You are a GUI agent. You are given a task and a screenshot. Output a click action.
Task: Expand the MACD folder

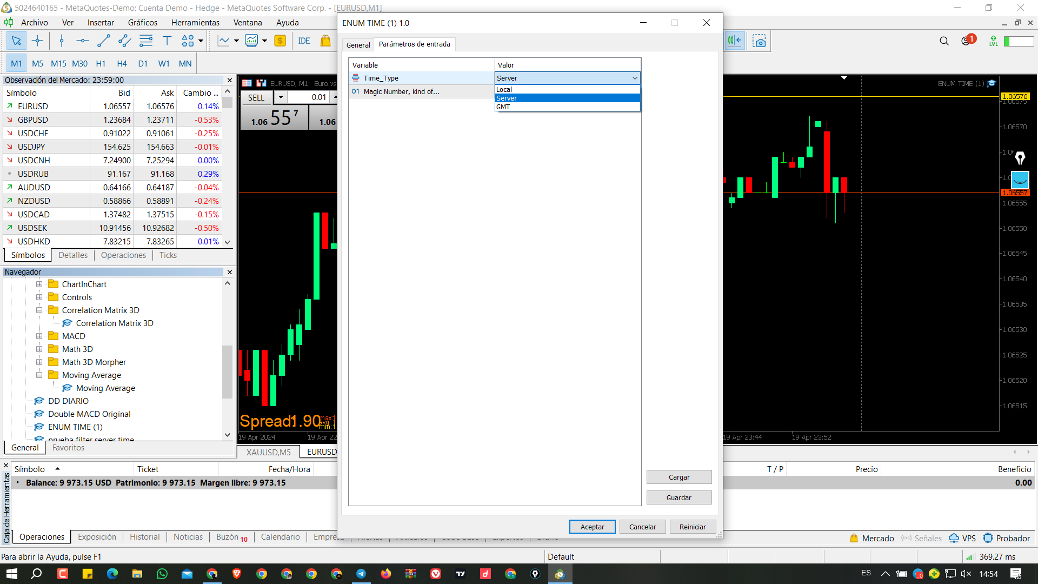pyautogui.click(x=39, y=336)
